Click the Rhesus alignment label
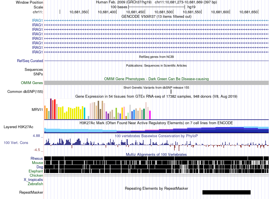The width and height of the screenshot is (269, 199). 37,158
